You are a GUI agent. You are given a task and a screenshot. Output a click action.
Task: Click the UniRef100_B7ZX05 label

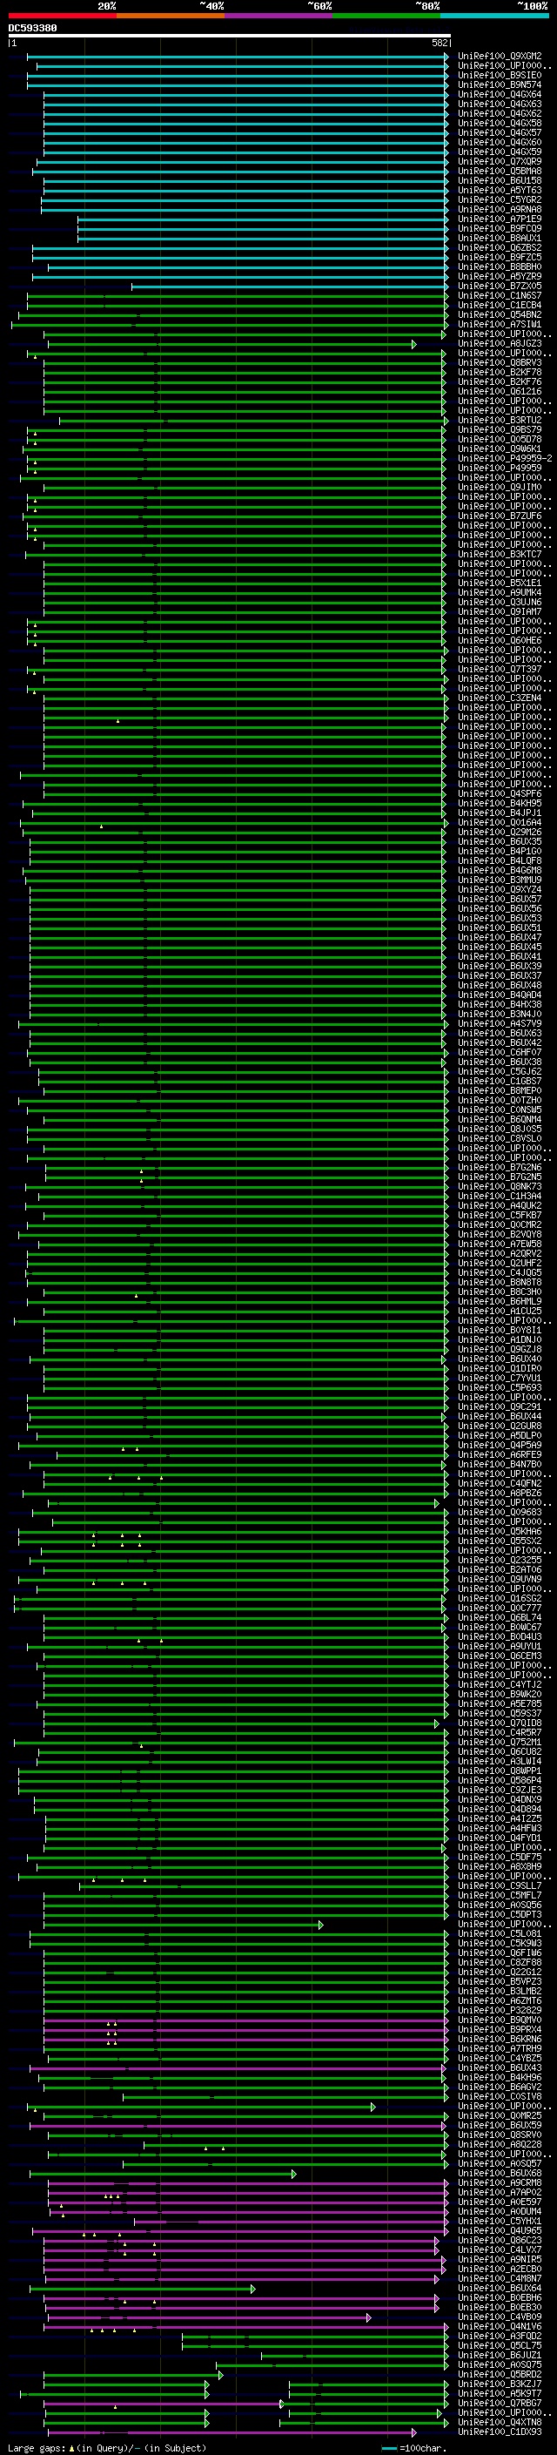tap(500, 286)
